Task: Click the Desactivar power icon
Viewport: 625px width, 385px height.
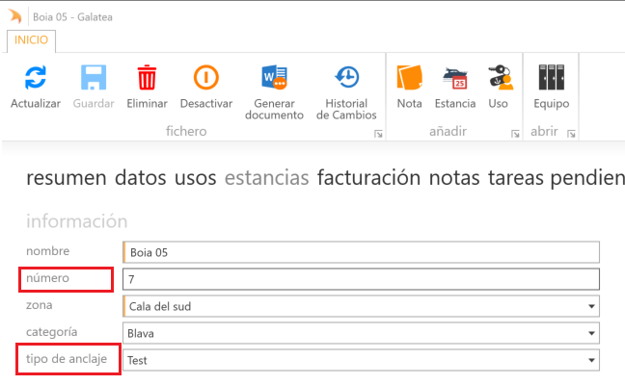Action: 205,79
